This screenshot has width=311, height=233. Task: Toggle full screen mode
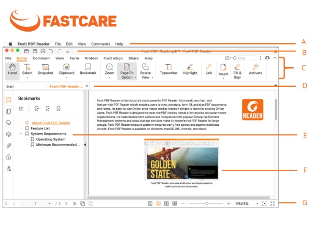click(x=273, y=203)
